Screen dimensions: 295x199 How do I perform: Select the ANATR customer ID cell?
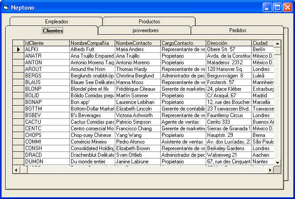tap(46, 56)
